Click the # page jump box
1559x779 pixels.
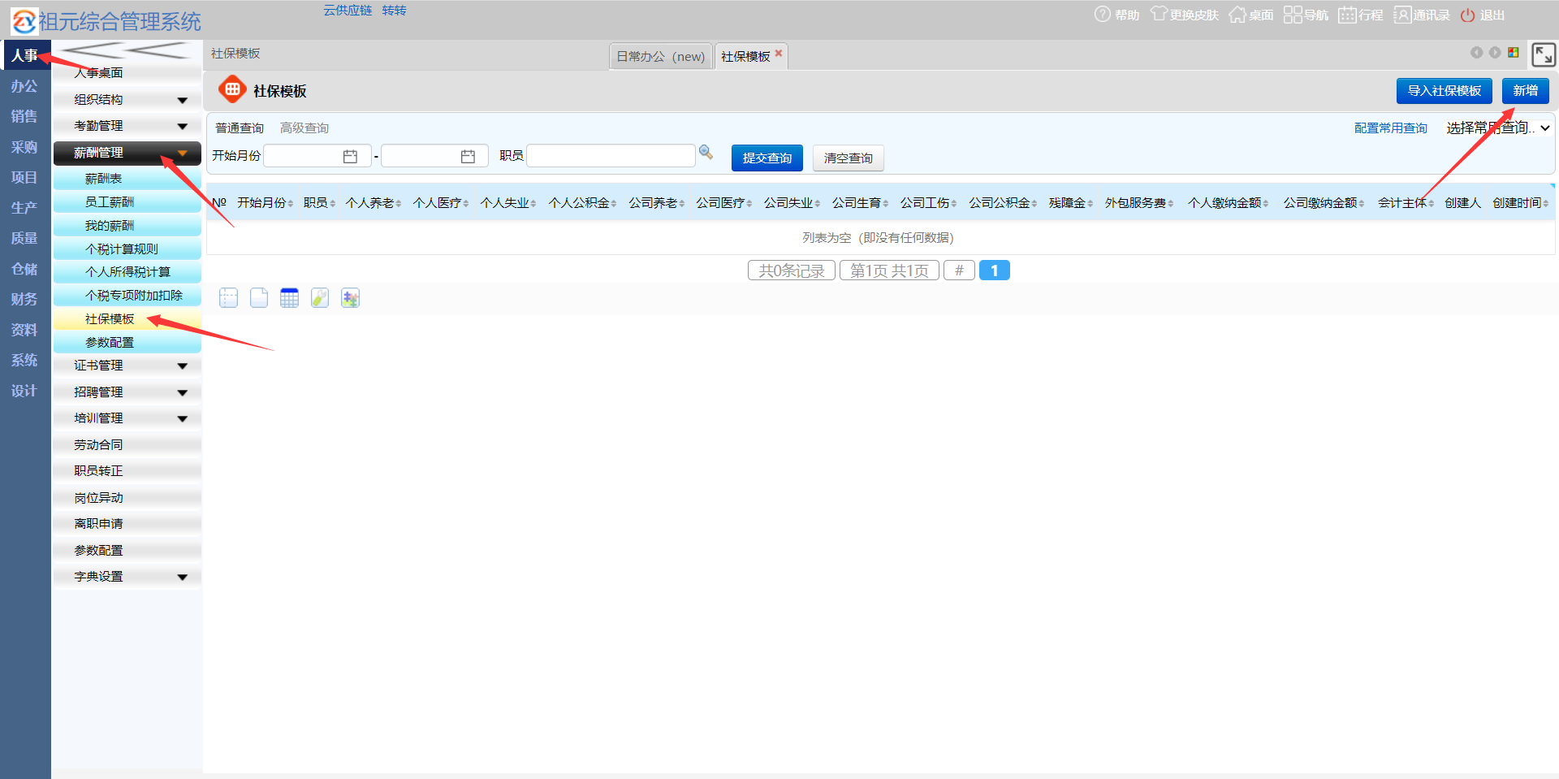[959, 270]
